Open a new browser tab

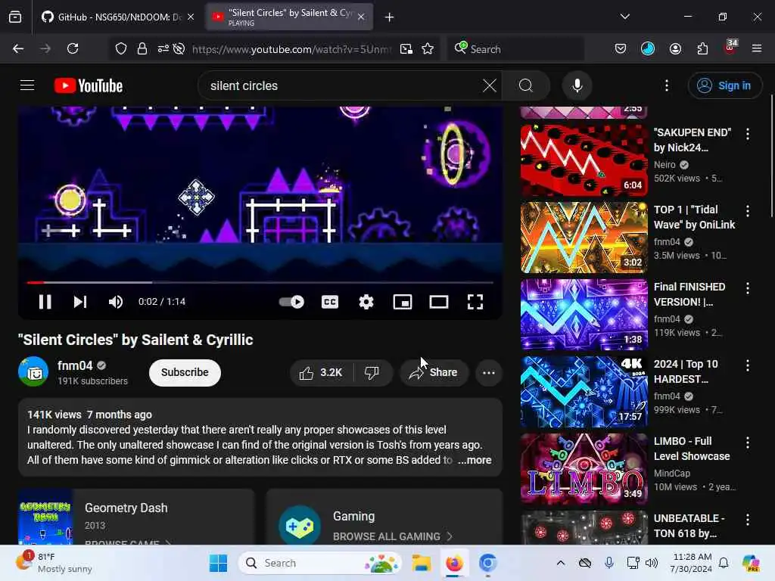tap(390, 17)
